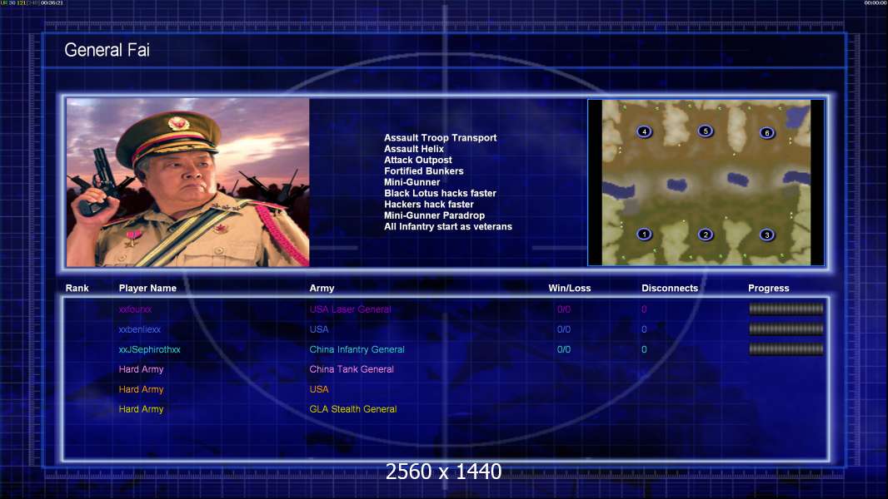Click start position 5 on the map
Screen dimensions: 888x499
pos(705,131)
